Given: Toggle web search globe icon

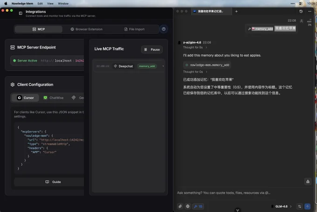Looking at the screenshot, I should 187,206.
